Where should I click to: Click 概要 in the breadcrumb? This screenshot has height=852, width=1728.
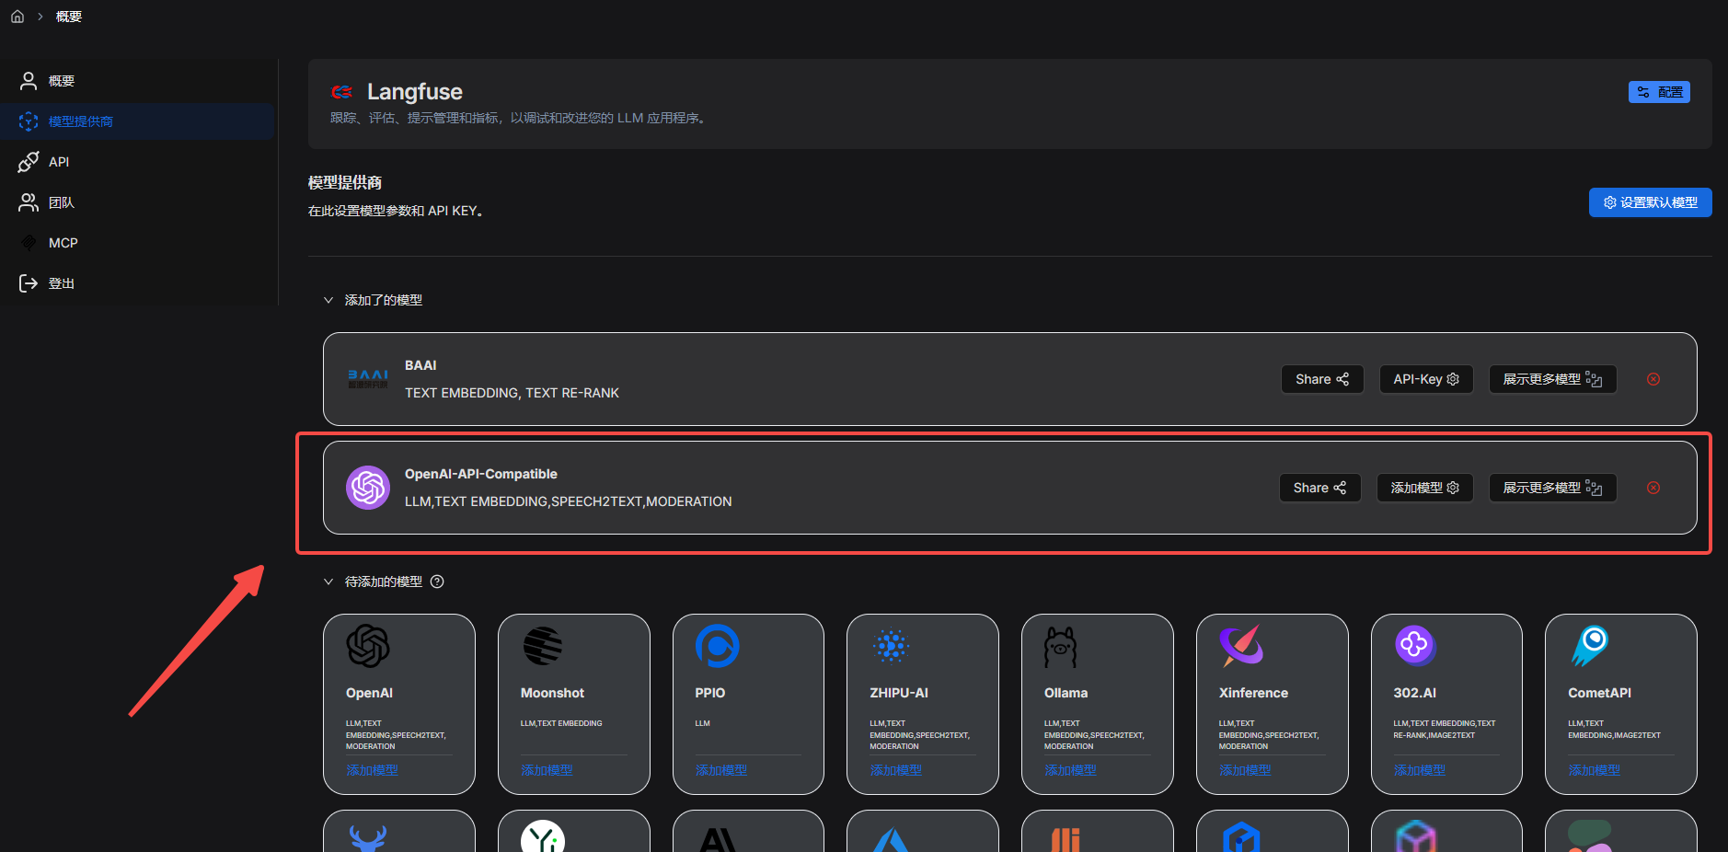click(69, 17)
